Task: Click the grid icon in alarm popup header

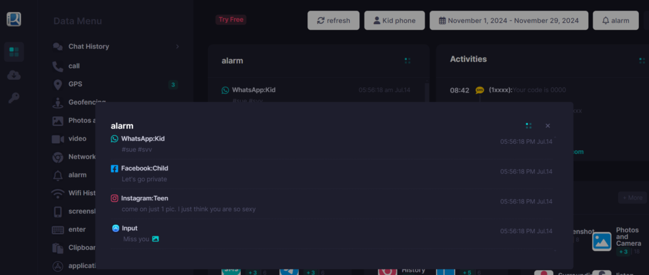Action: pyautogui.click(x=529, y=125)
